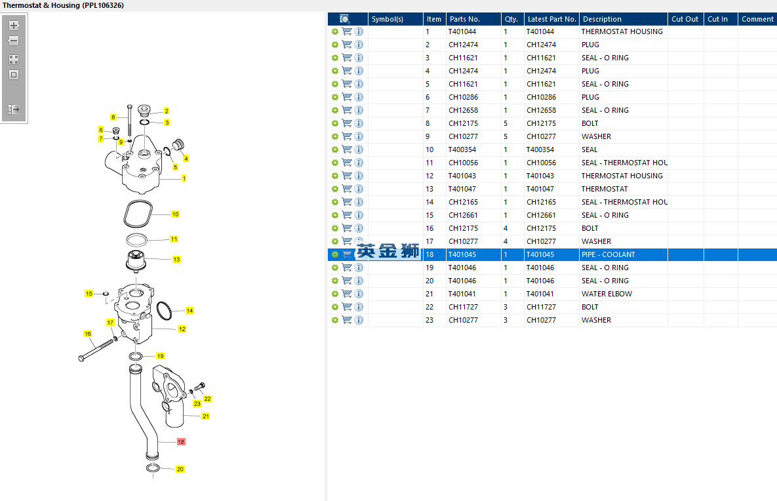Click the Cut In column header
Image resolution: width=777 pixels, height=501 pixels.
point(721,19)
